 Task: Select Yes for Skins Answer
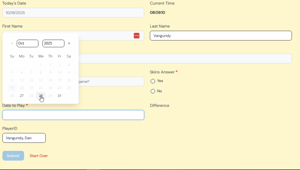click(x=153, y=81)
